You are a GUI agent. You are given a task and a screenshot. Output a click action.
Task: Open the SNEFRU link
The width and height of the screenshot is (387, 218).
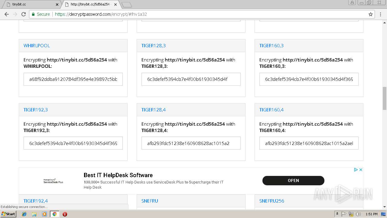coord(150,201)
